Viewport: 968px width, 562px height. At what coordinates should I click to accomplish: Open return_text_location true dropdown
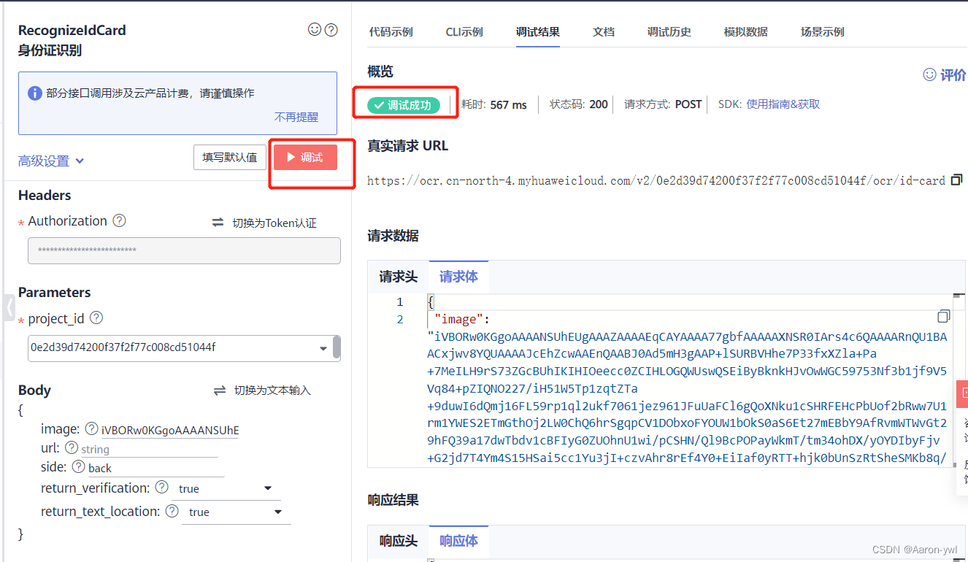click(278, 512)
